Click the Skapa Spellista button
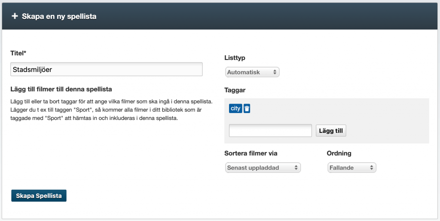Image resolution: width=440 pixels, height=221 pixels. coord(39,196)
